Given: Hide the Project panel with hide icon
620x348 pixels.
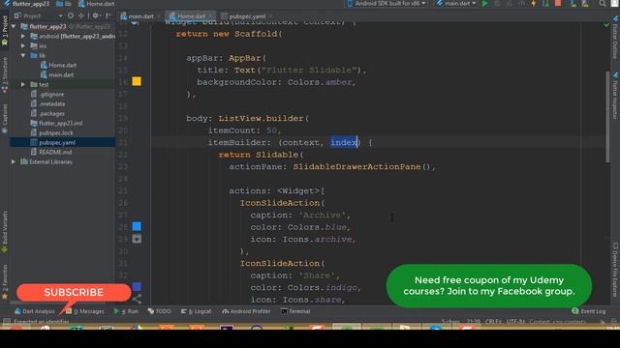Looking at the screenshot, I should [x=108, y=15].
